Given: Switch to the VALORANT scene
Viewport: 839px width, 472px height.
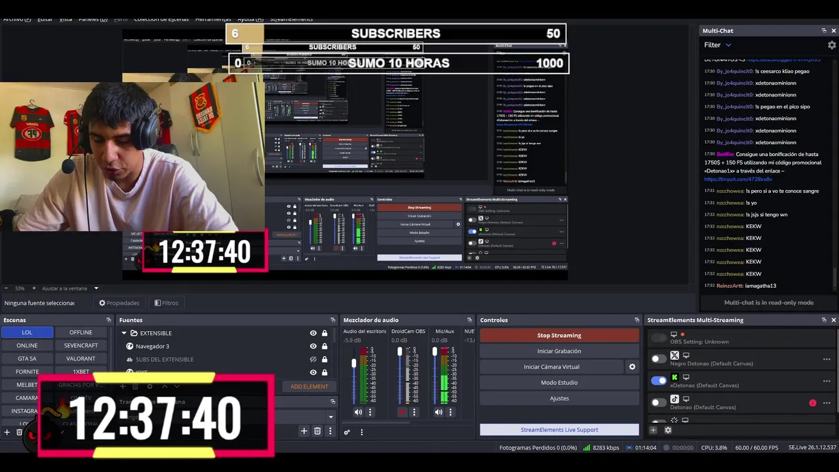Looking at the screenshot, I should click(x=81, y=359).
